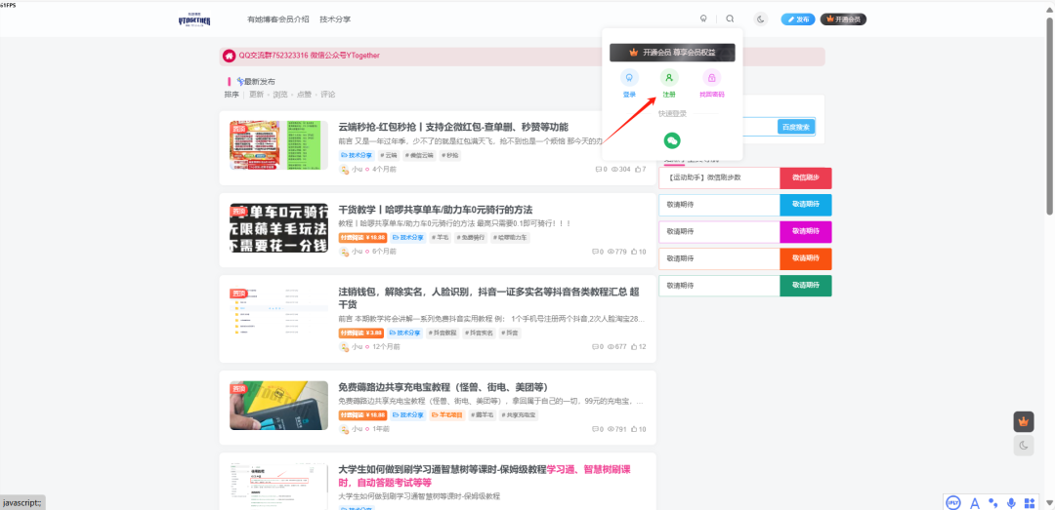Screen dimensions: 1055x510
Task: Click the orange 敬请期待 button
Action: 806,258
